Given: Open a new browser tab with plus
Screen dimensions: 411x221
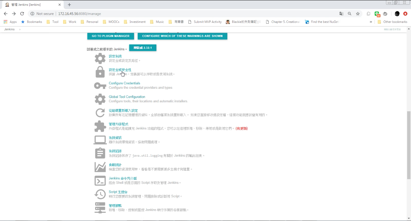Looking at the screenshot, I should click(69, 4).
